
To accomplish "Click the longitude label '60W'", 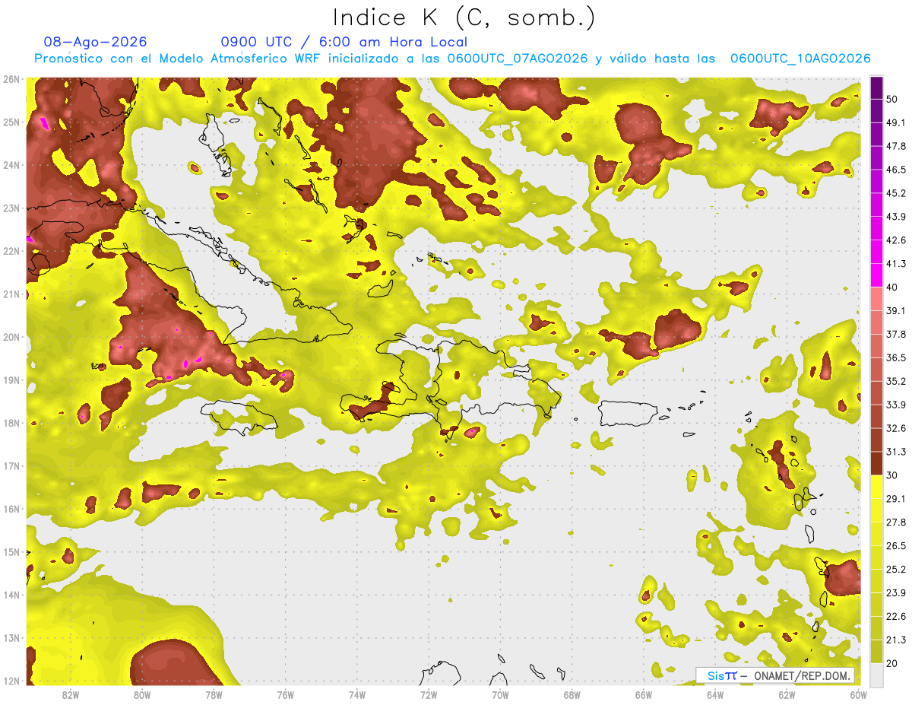I will pos(858,694).
